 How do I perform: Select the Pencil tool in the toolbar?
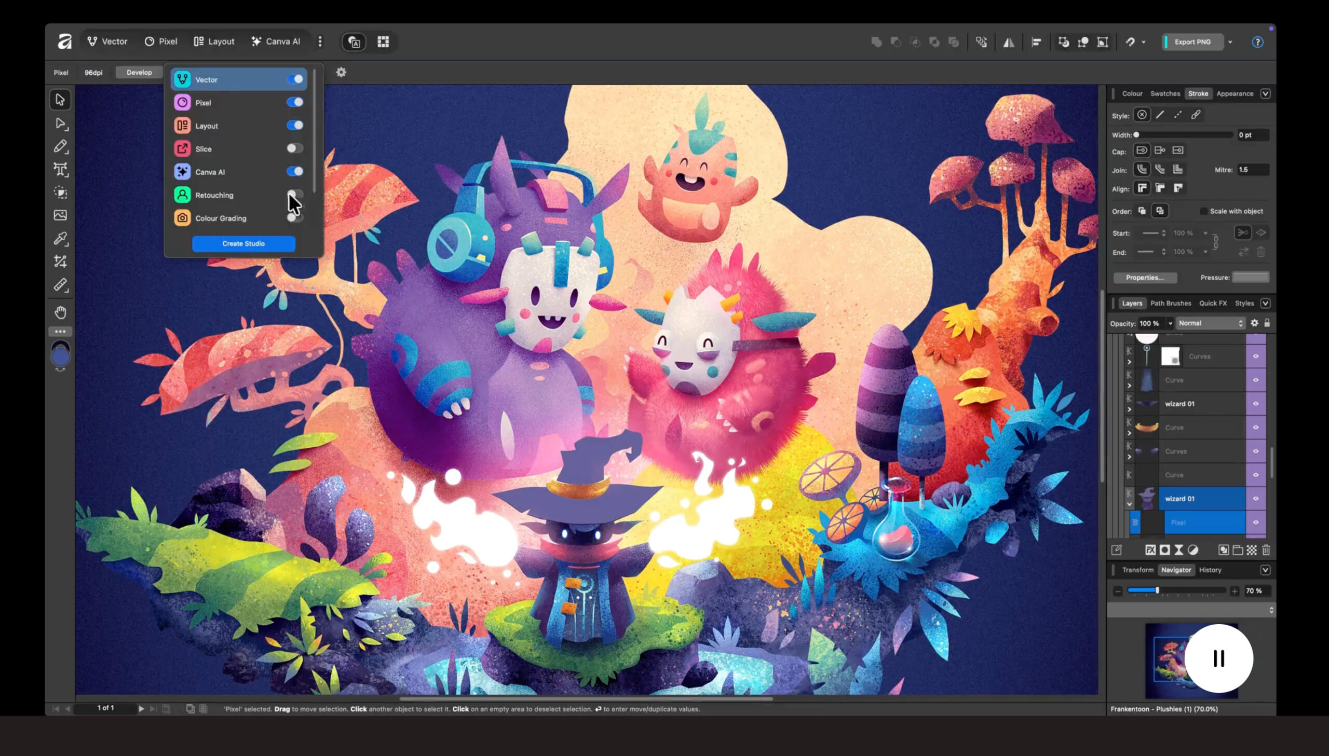coord(61,146)
